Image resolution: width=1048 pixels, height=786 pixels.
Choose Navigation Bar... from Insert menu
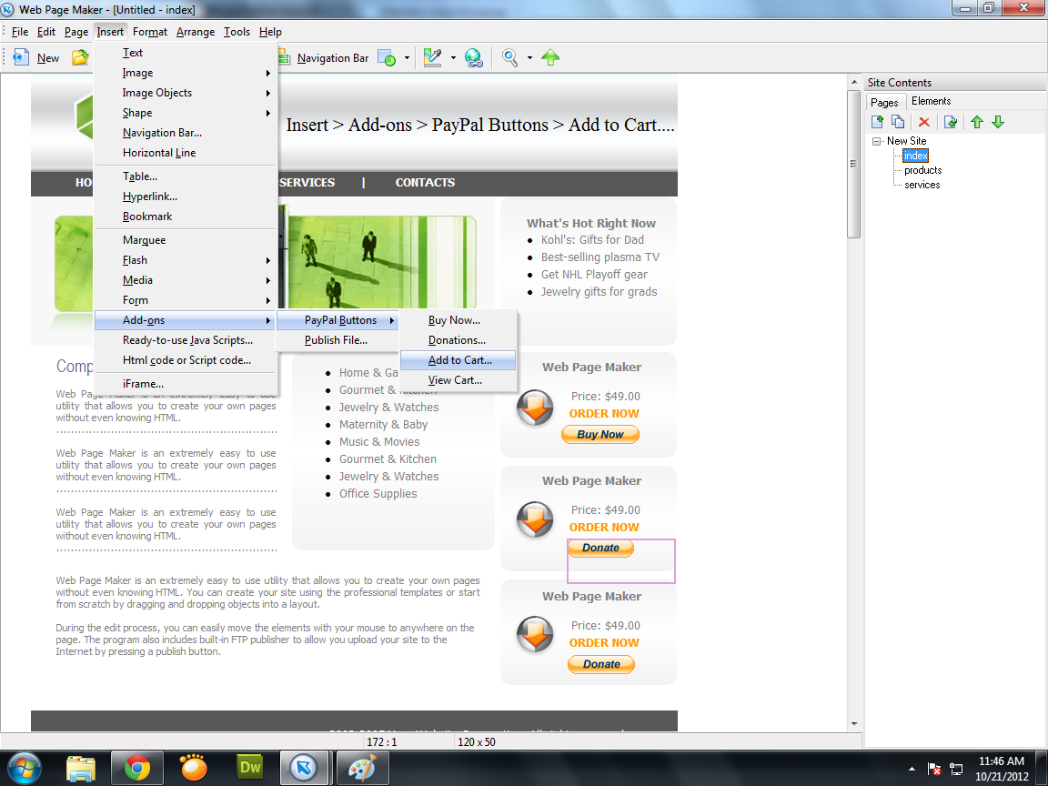[x=186, y=133]
